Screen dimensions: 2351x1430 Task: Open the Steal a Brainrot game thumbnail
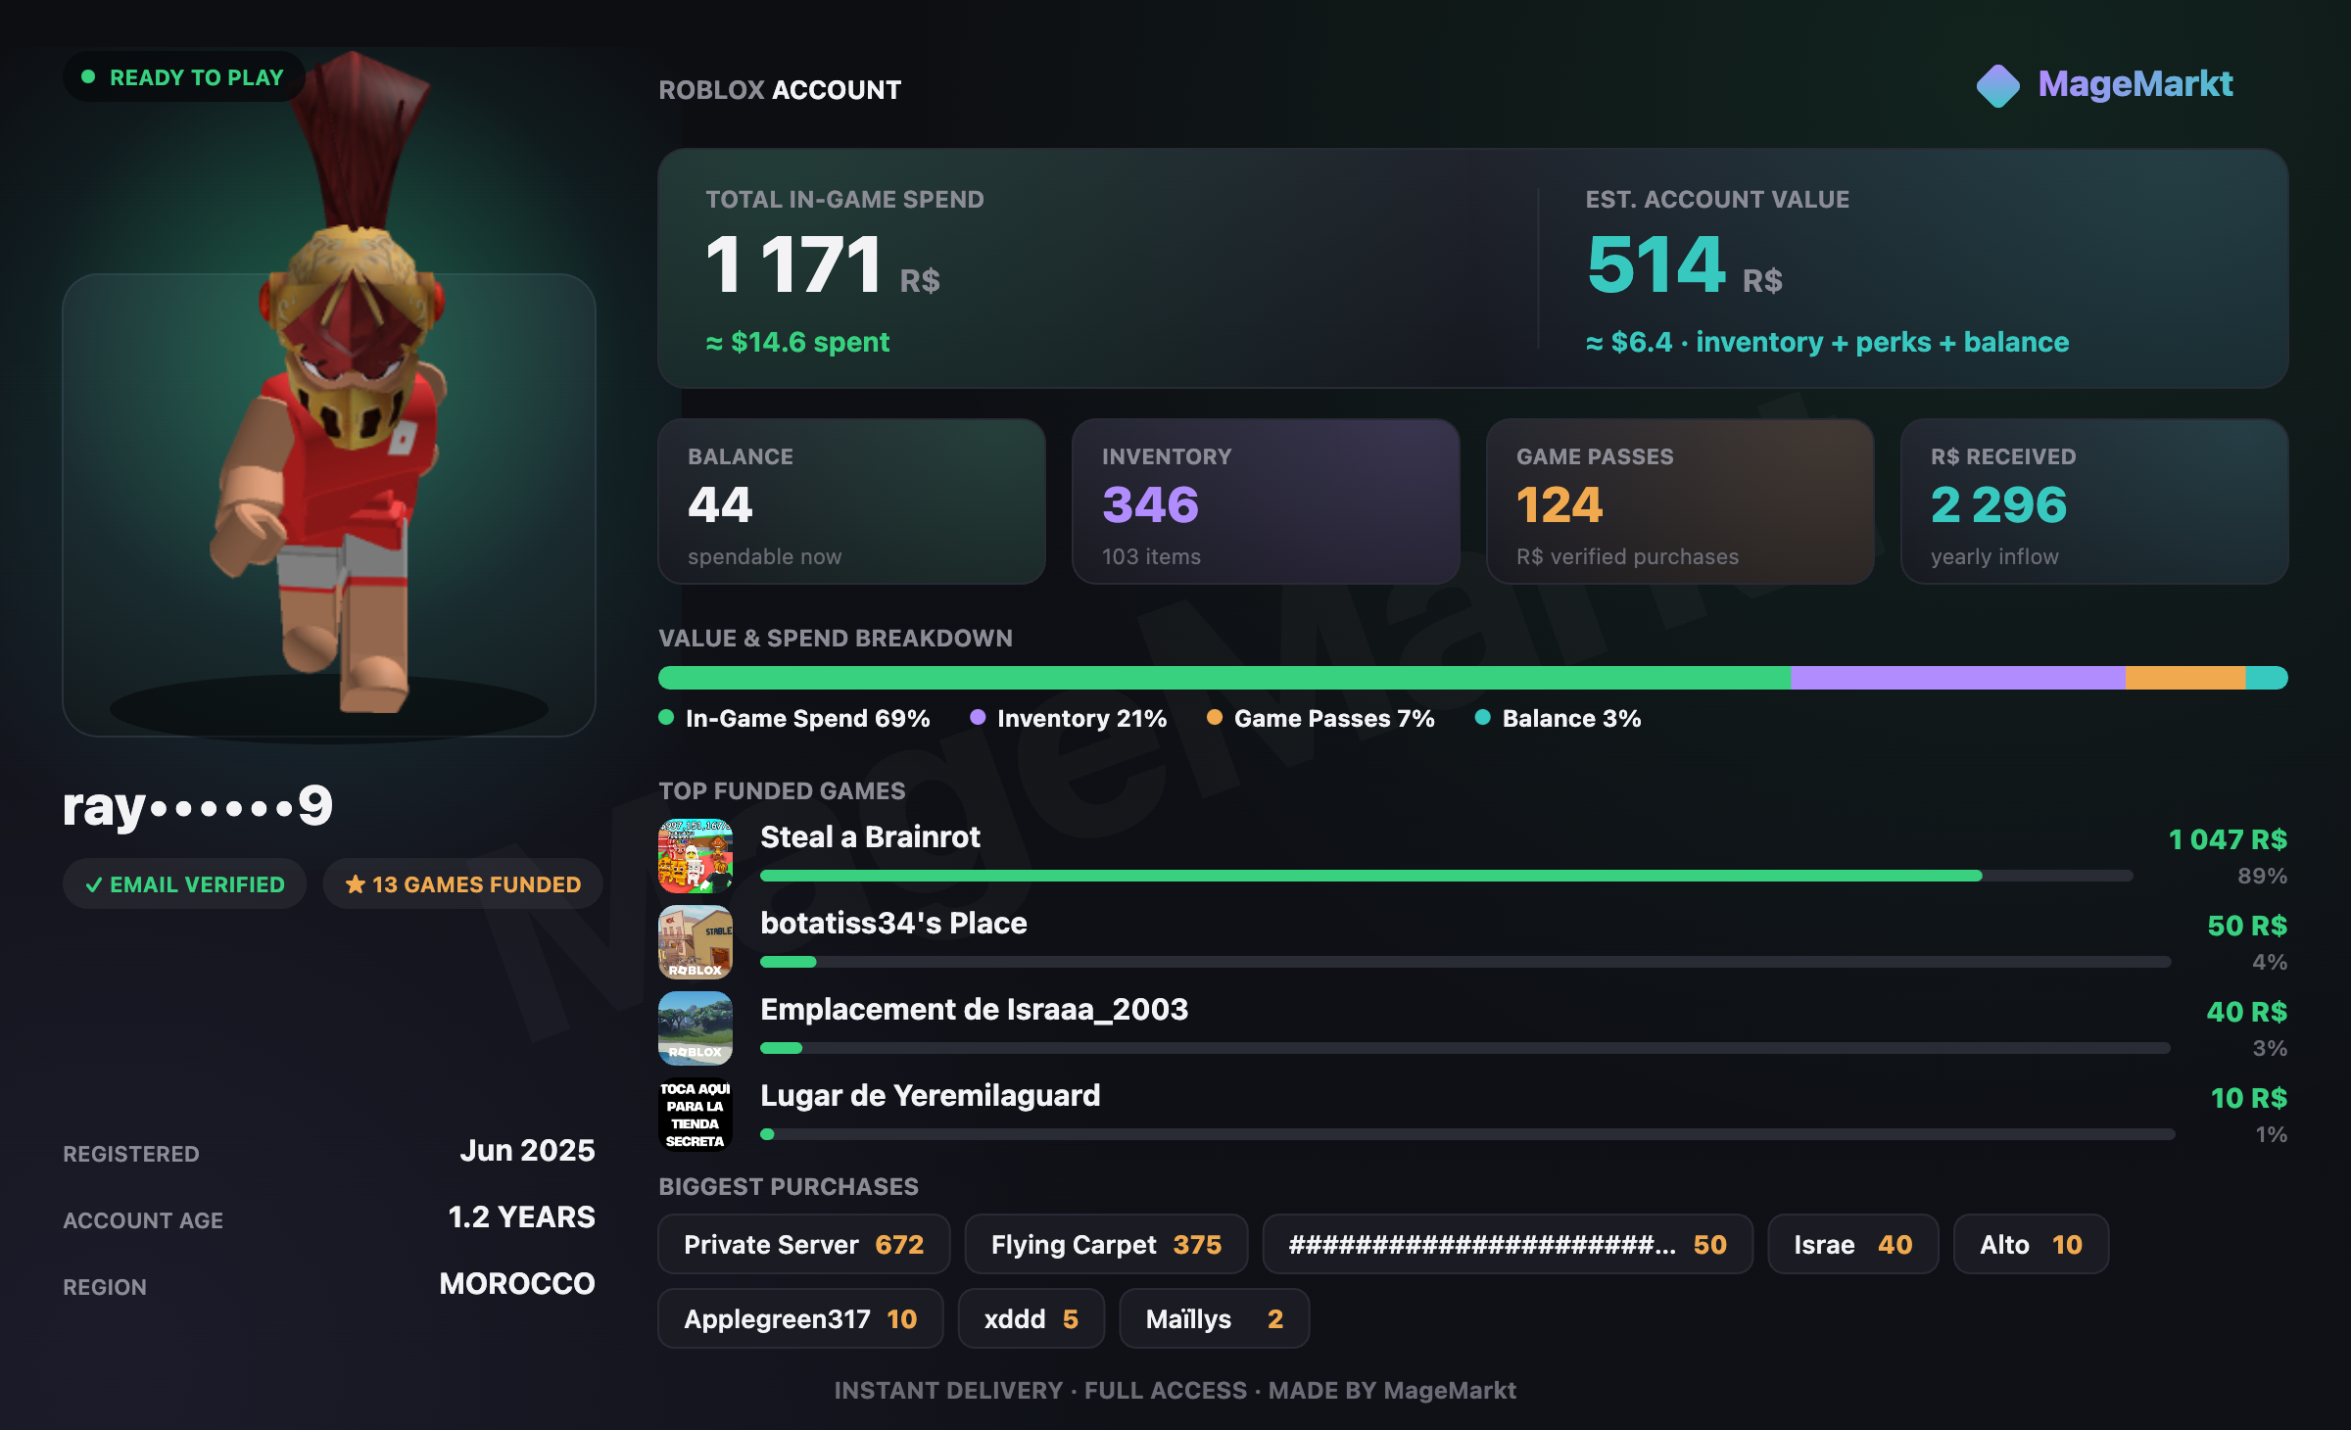pos(696,856)
